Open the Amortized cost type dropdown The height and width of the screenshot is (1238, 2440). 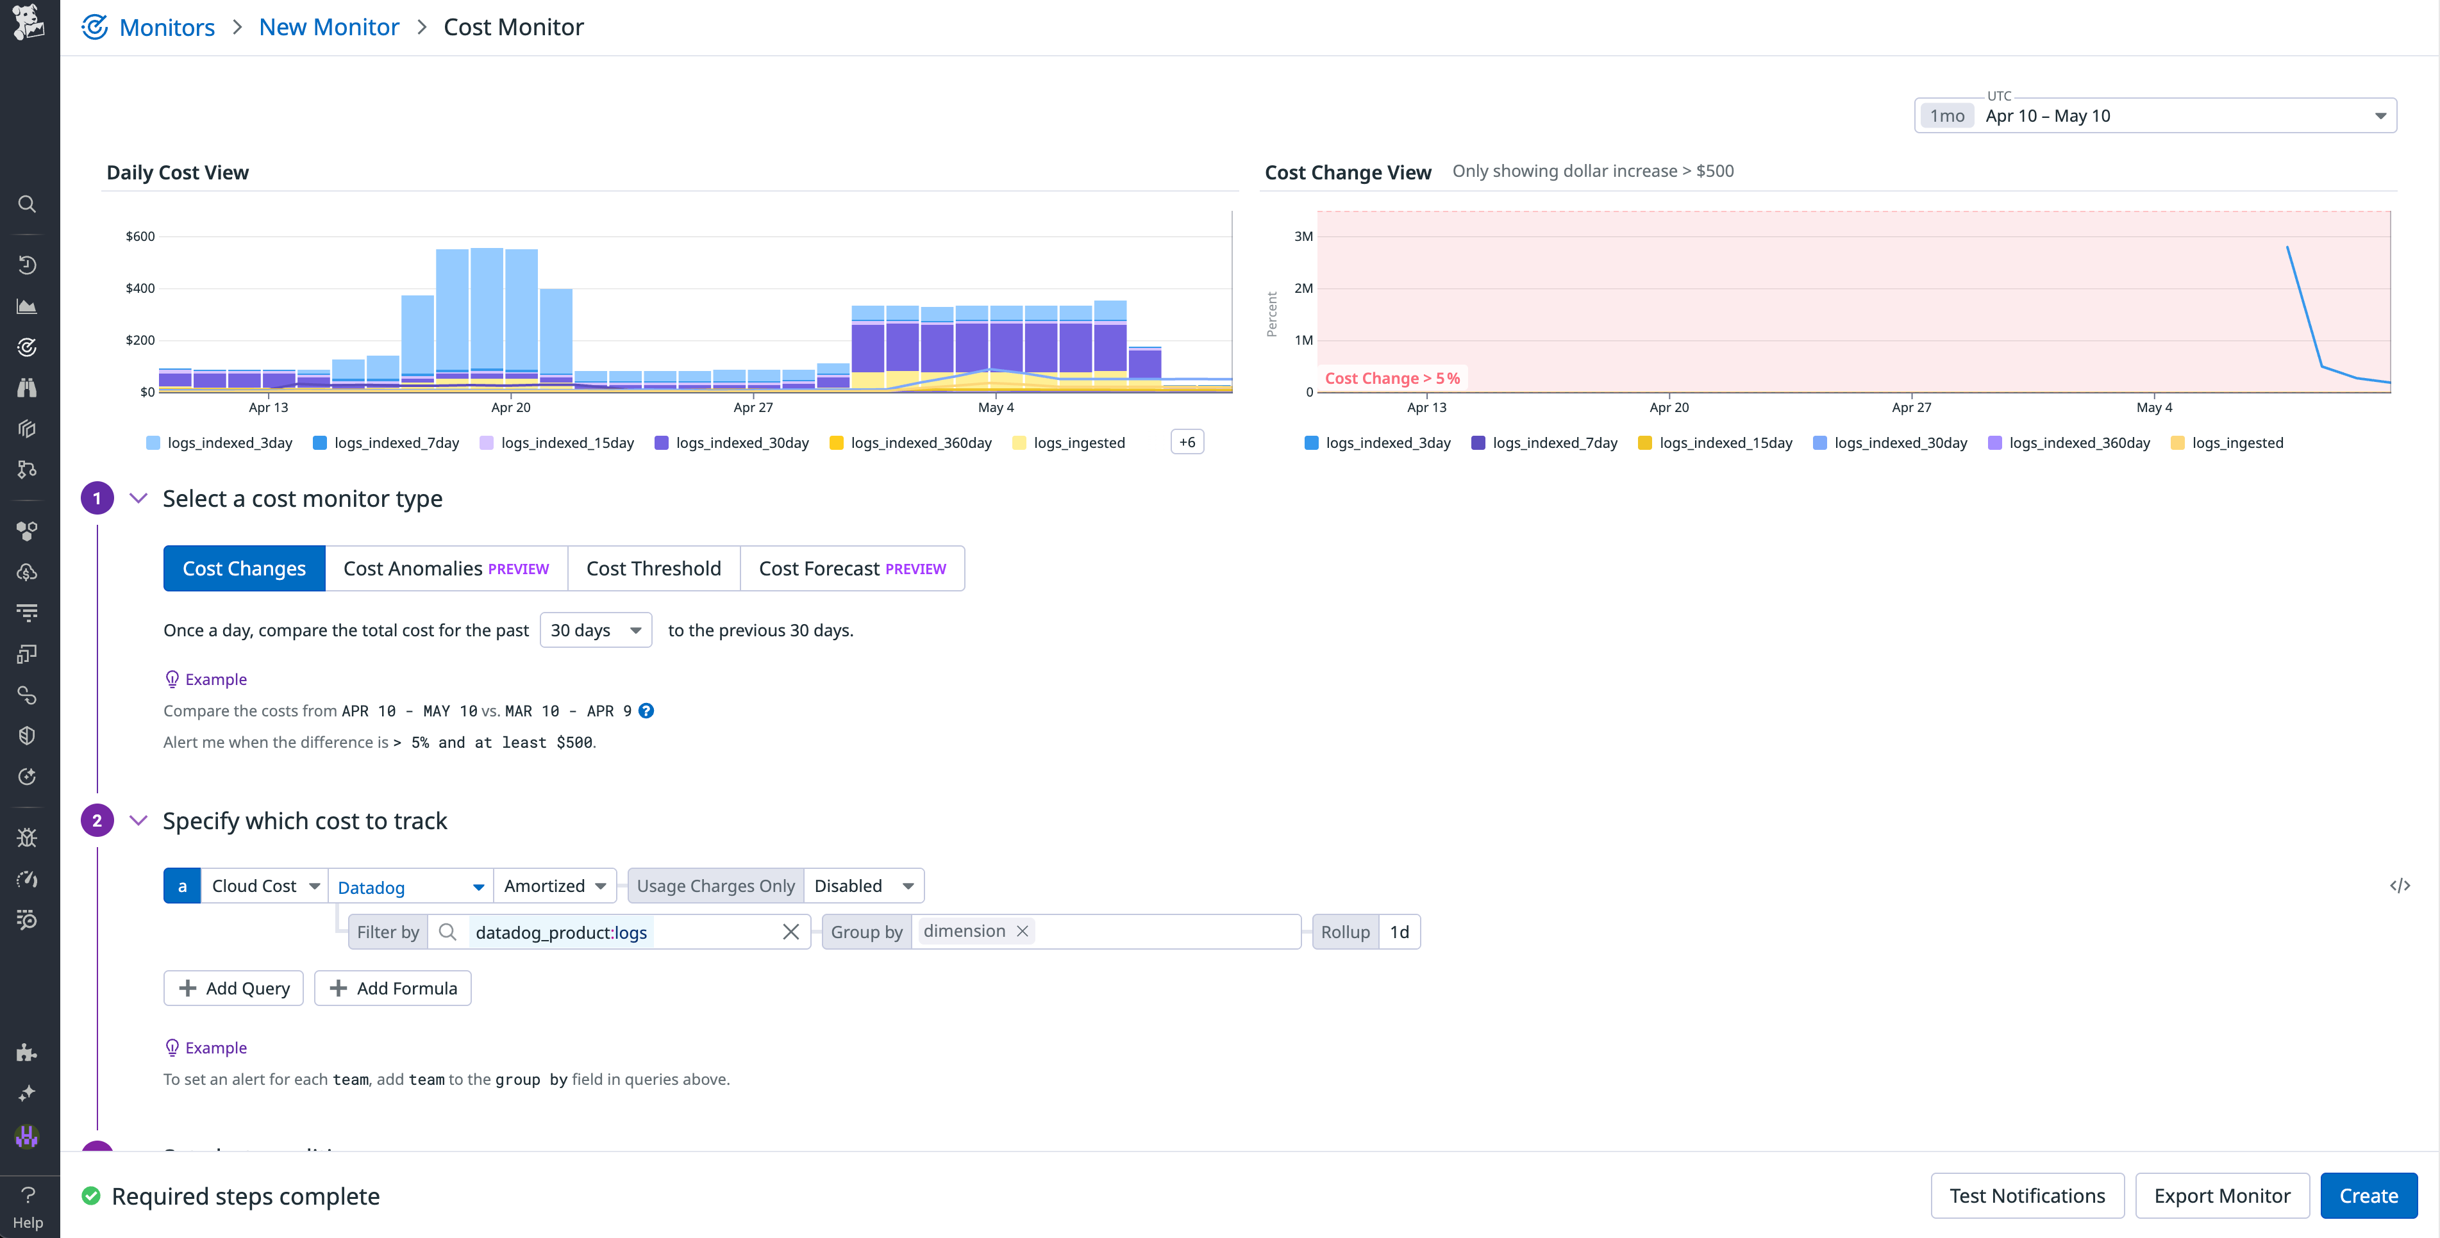[554, 885]
